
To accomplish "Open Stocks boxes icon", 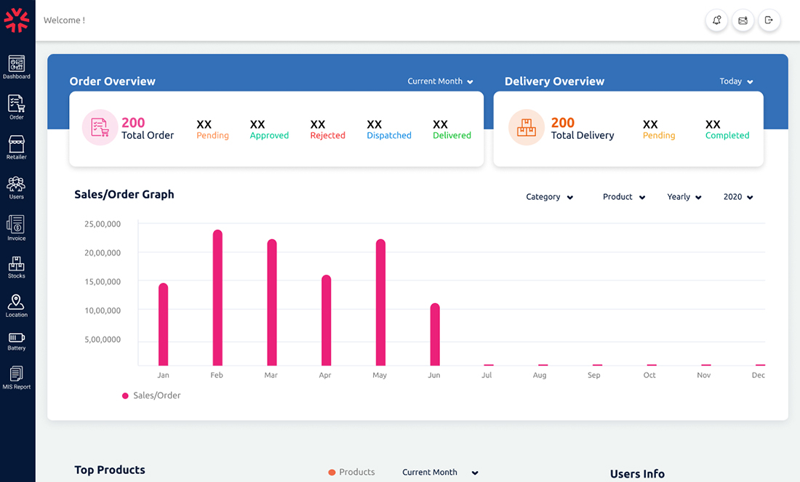I will point(16,268).
